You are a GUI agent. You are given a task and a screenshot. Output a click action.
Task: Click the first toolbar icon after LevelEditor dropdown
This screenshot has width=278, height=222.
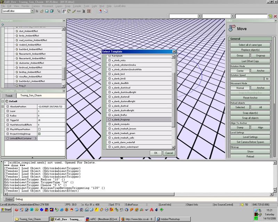[x=37, y=11]
